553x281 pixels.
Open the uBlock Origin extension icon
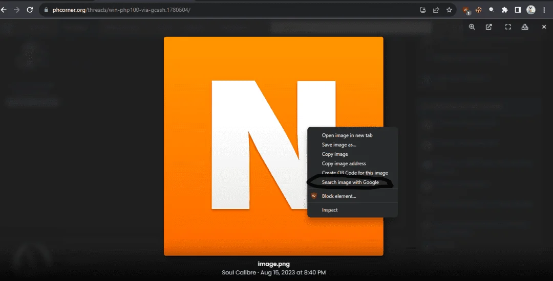466,10
